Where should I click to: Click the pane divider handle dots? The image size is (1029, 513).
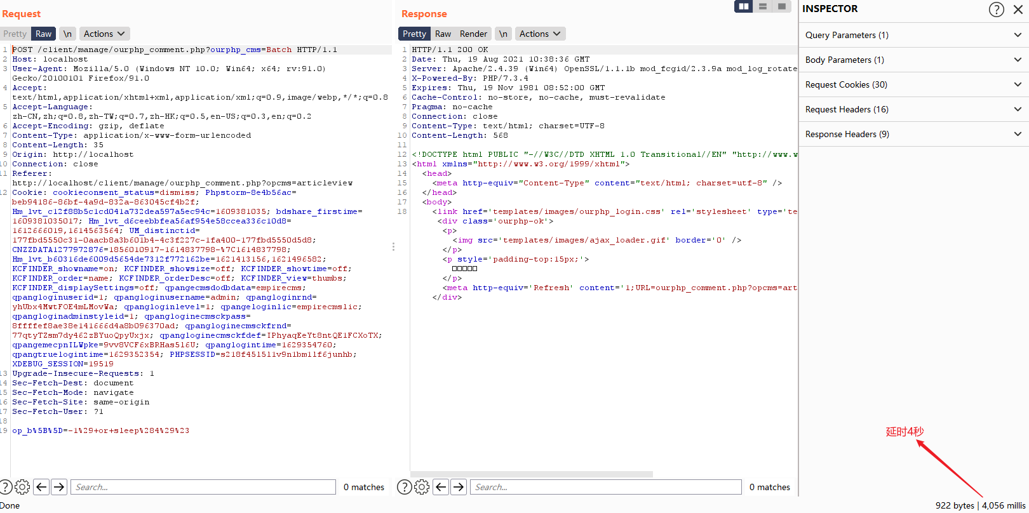point(393,246)
